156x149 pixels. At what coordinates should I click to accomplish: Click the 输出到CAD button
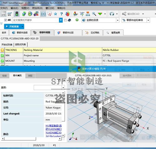click(131, 14)
